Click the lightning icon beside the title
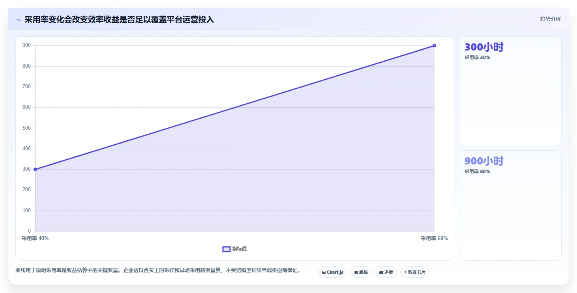Viewport: 577px width, 293px height. [19, 20]
